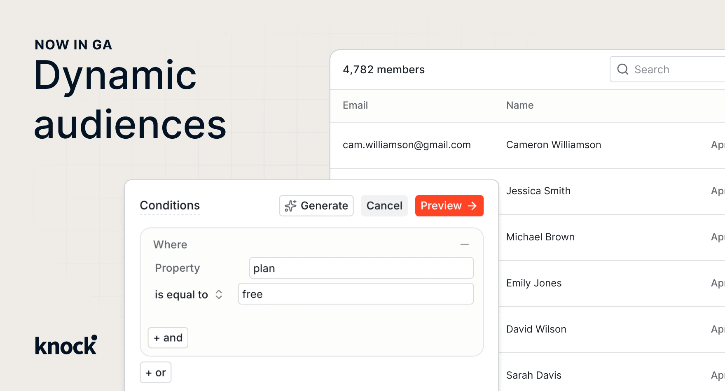Select the Jessica Smith row

pos(612,191)
